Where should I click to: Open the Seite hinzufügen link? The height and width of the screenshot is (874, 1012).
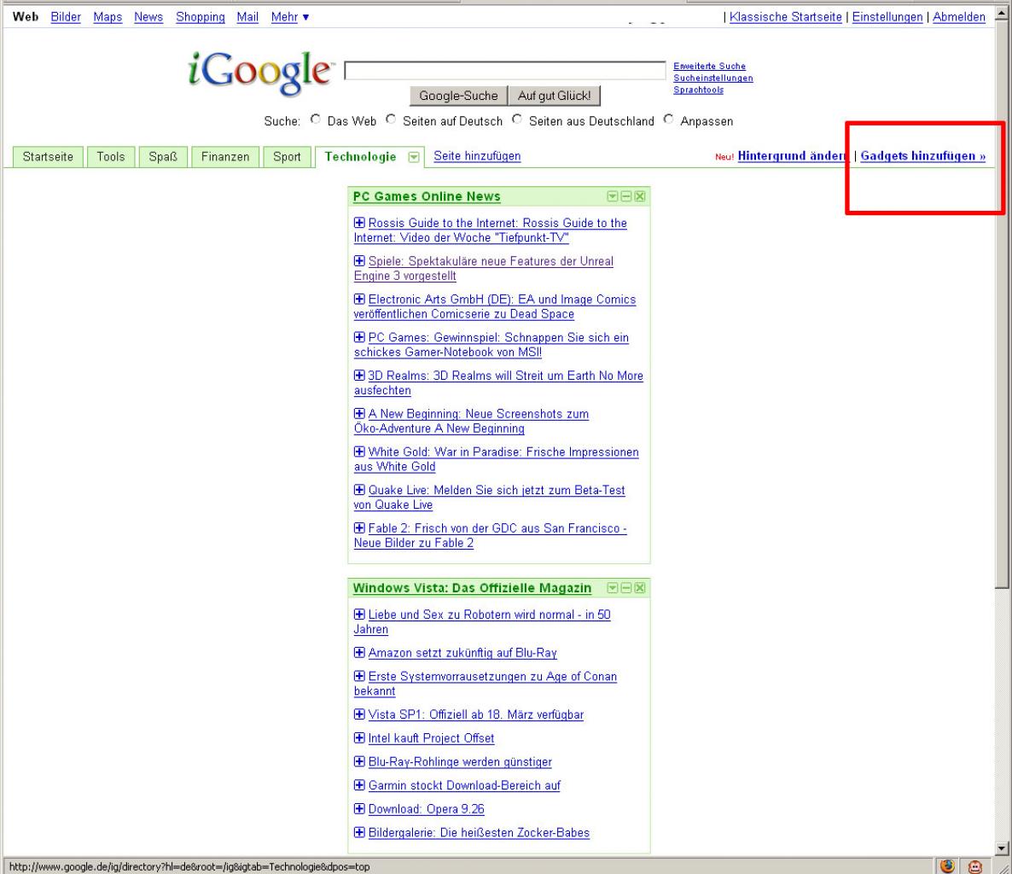click(x=477, y=155)
